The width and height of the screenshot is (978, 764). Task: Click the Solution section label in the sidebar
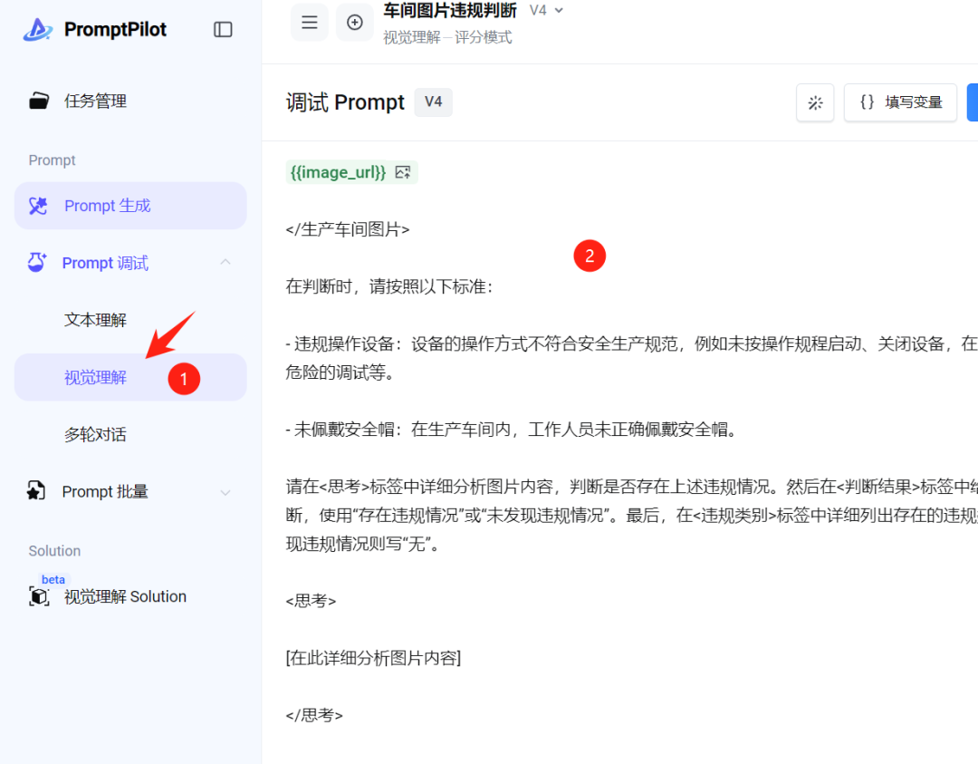click(54, 550)
